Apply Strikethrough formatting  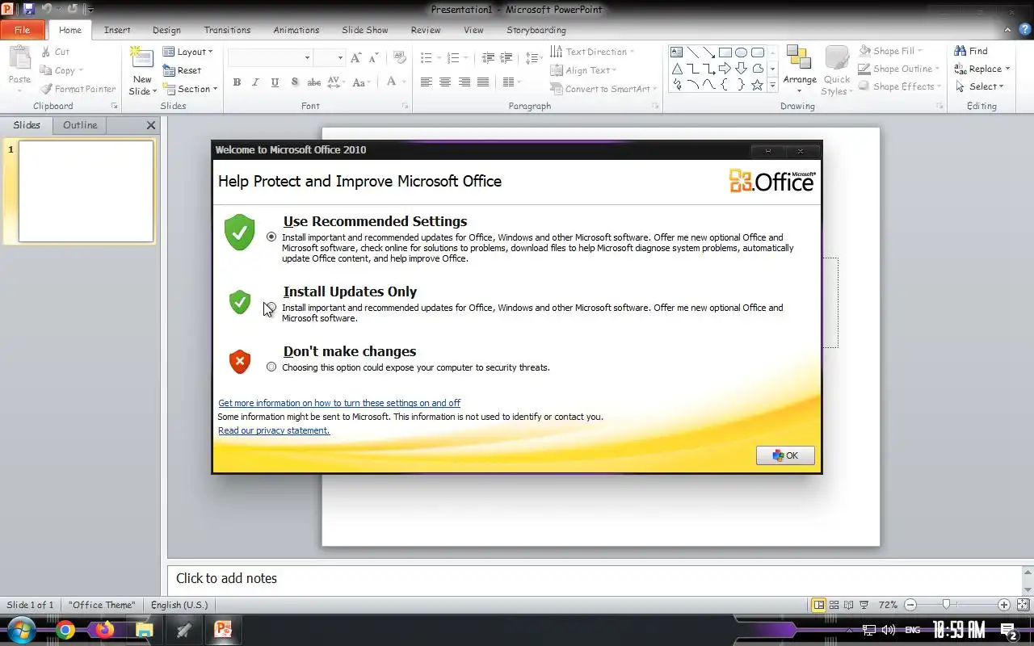pos(314,82)
